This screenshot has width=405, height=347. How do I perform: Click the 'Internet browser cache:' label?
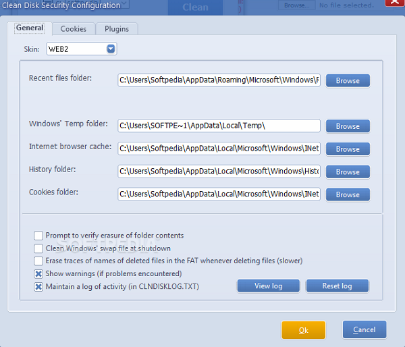[x=70, y=146]
